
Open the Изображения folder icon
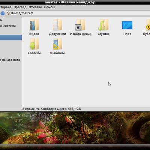80,25
